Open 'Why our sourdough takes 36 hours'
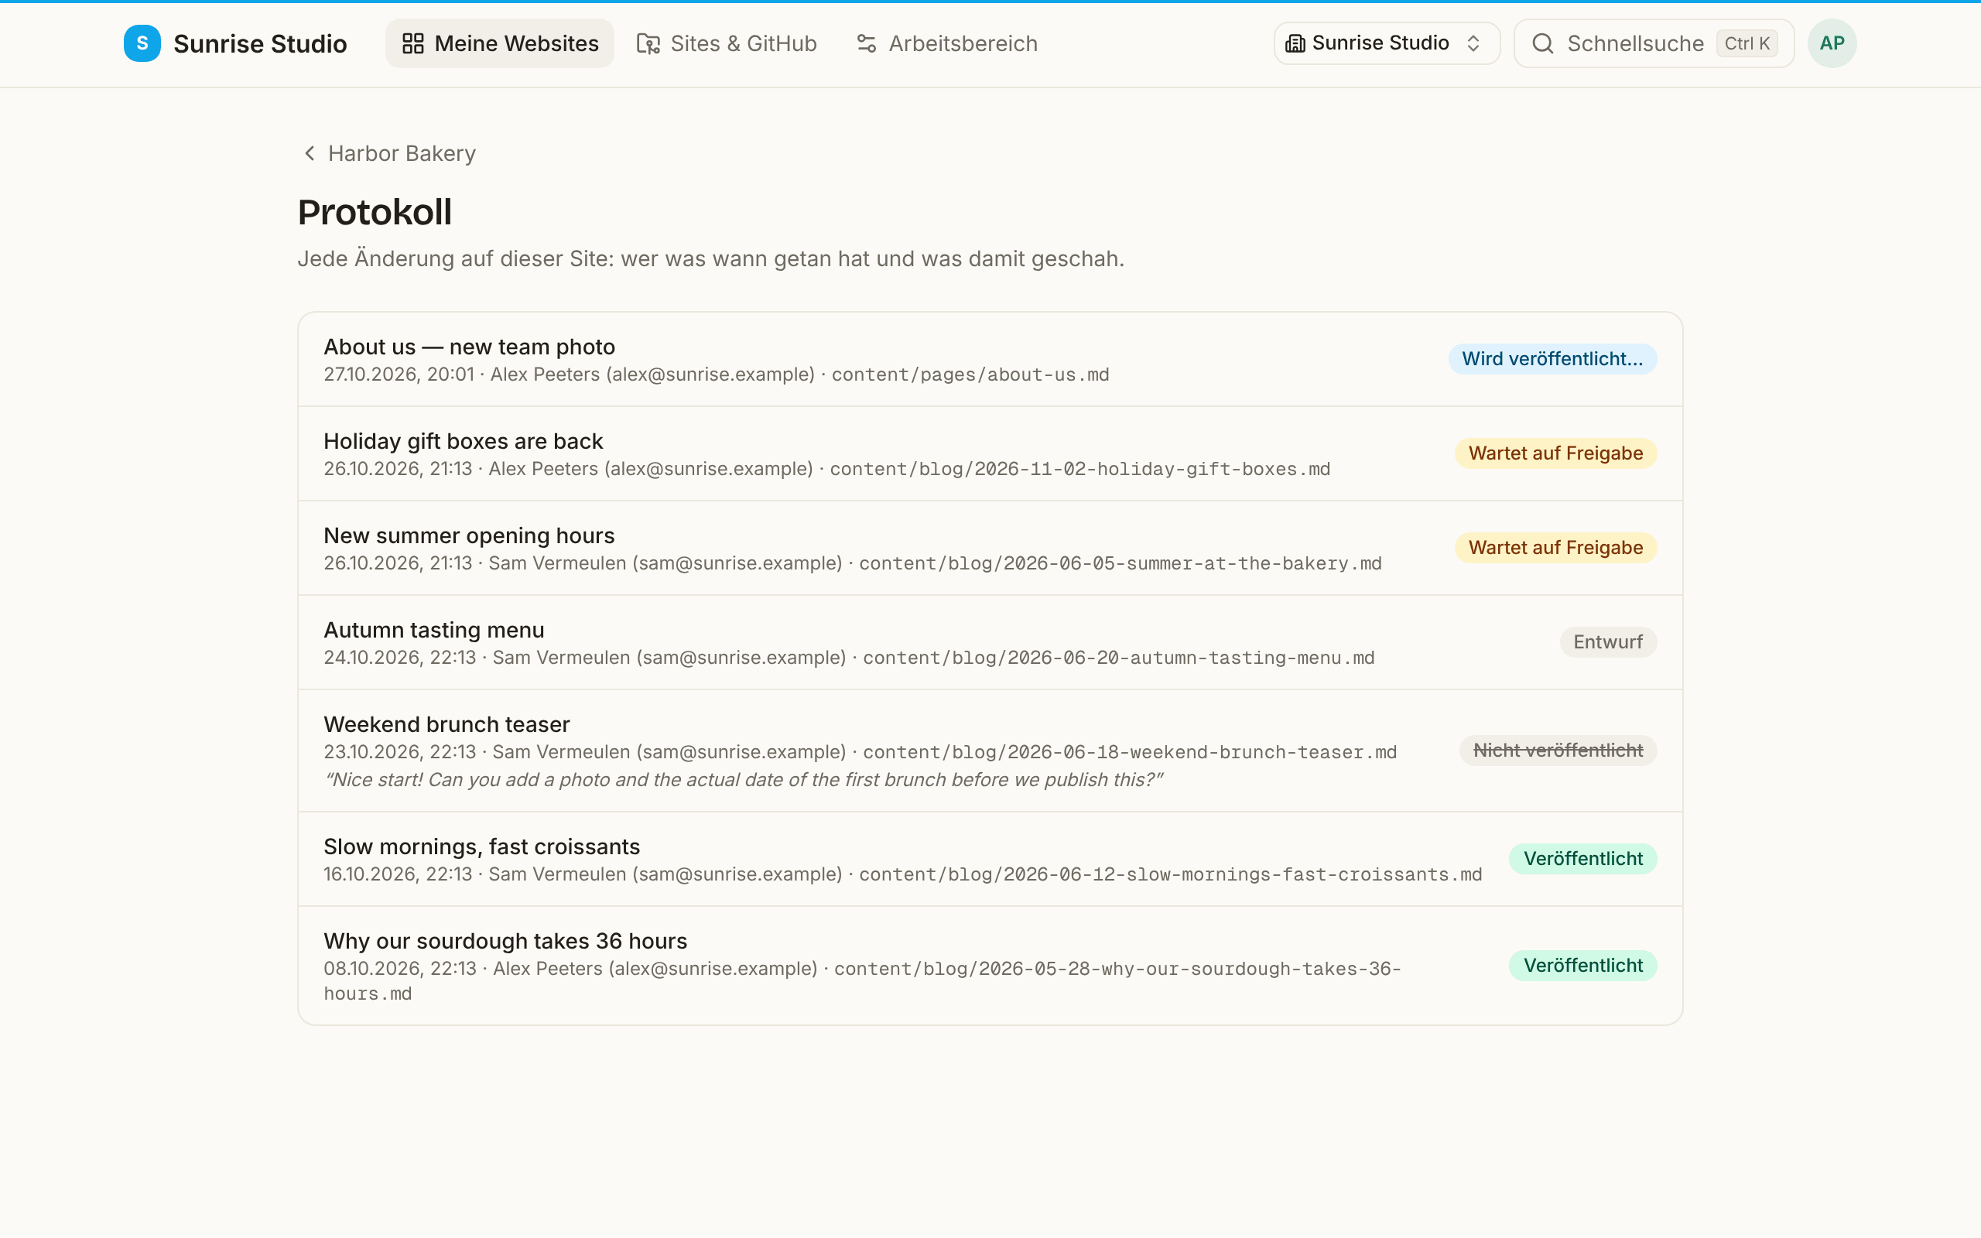 coord(990,966)
